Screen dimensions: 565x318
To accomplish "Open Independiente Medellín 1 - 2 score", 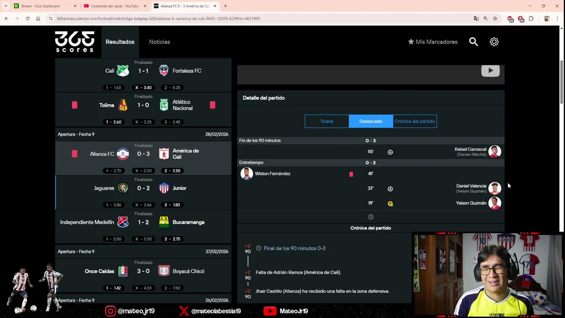I will [x=143, y=222].
